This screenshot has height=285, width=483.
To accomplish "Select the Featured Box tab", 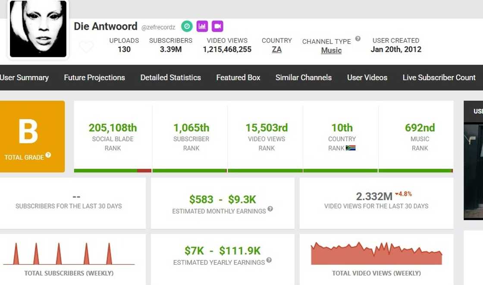I will point(238,78).
